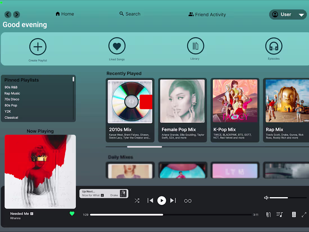Expand player to full screen
309x232 pixels.
tap(304, 215)
